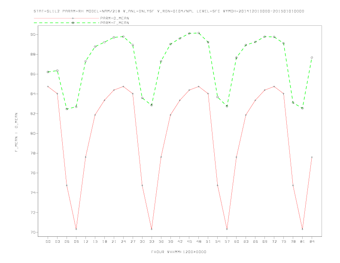This screenshot has height=263, width=340.
Task: Click the x-axis tick label 36
Action: pyautogui.click(x=161, y=242)
